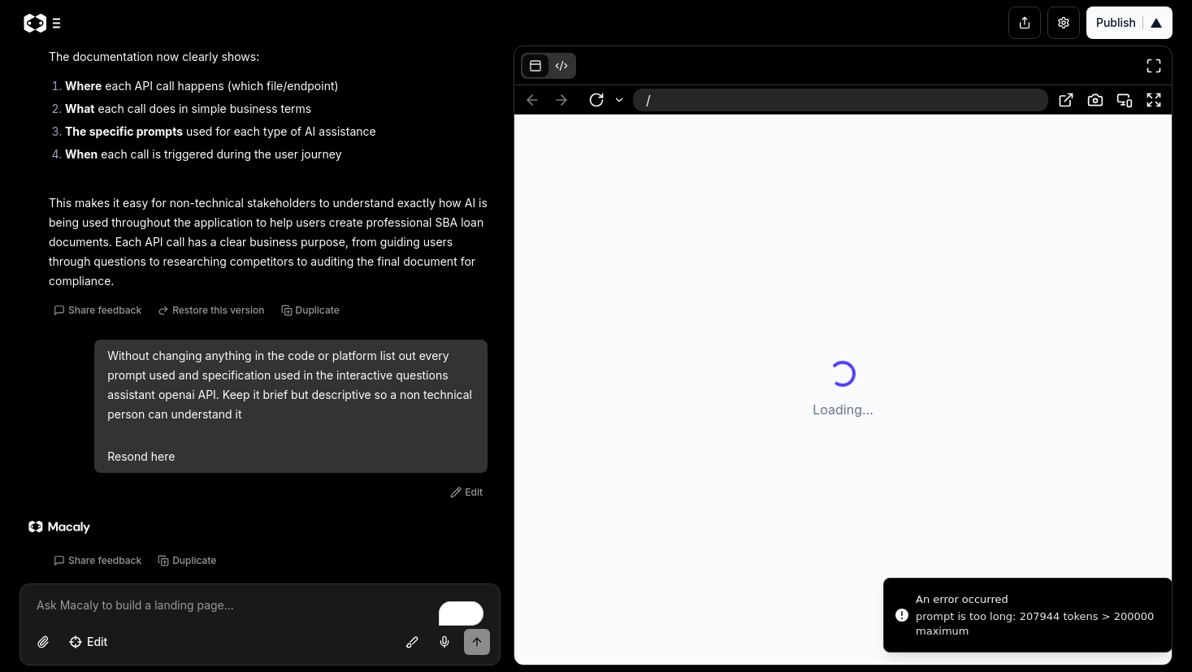
Task: Toggle the Edit mode selector
Action: pos(89,642)
